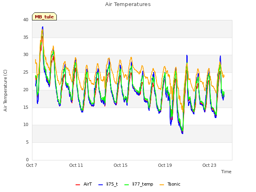This screenshot has height=192, width=256.
Task: Click the blue li75_t legend color marker
Action: click(x=101, y=185)
